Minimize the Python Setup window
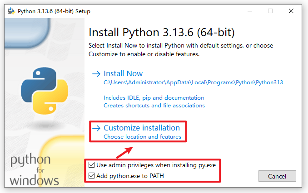The width and height of the screenshot is (308, 193). point(249,11)
